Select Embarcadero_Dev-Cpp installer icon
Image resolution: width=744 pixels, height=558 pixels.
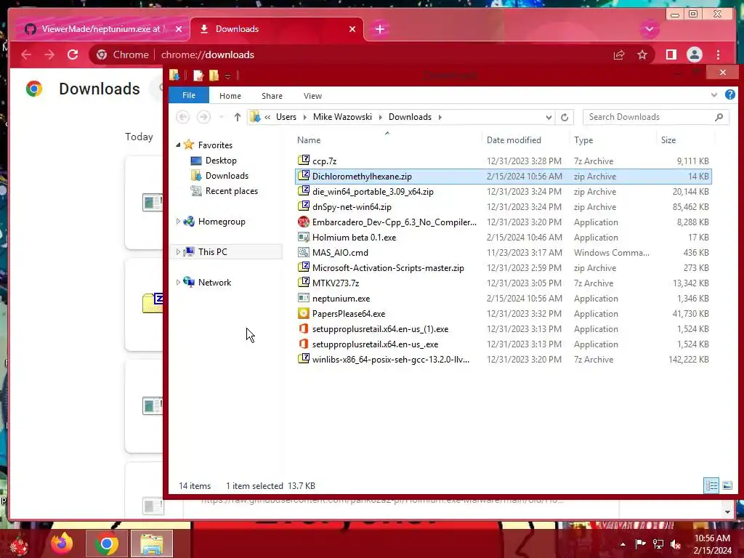tap(304, 222)
